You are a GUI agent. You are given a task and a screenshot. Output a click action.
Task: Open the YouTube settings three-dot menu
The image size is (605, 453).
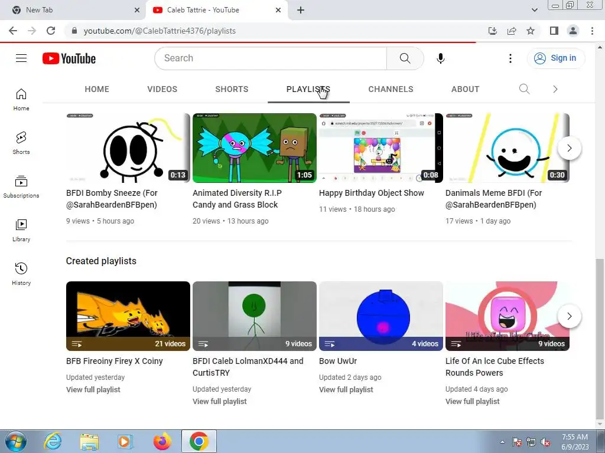[x=510, y=58]
